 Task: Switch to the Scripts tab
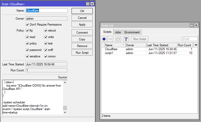coord(107,32)
